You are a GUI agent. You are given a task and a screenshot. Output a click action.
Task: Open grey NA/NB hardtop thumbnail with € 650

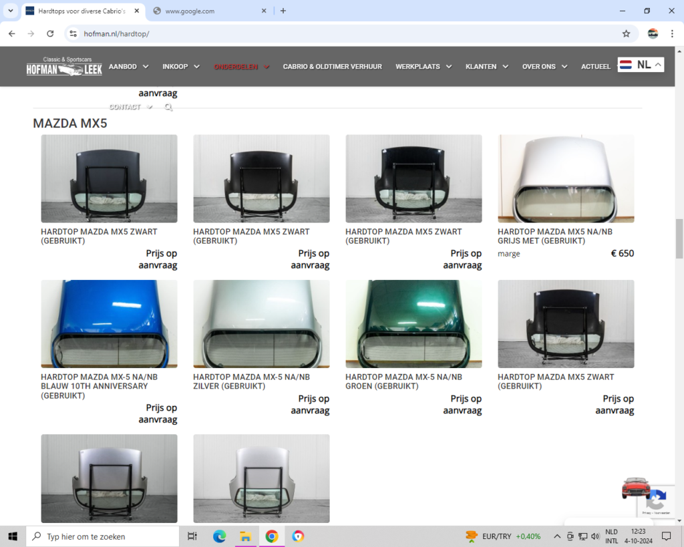click(x=566, y=178)
